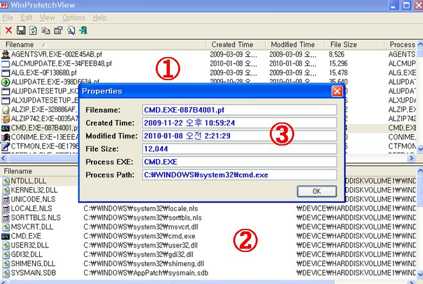Click the CTFMON.EXE pen icon
This screenshot has width=423, height=284.
click(5, 146)
